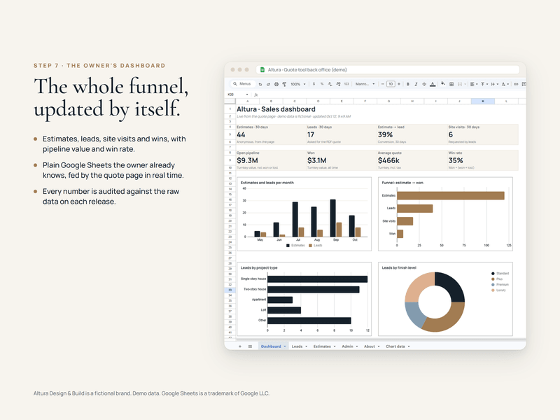This screenshot has height=420, width=560.
Task: Click the Menus search box
Action: pyautogui.click(x=242, y=84)
